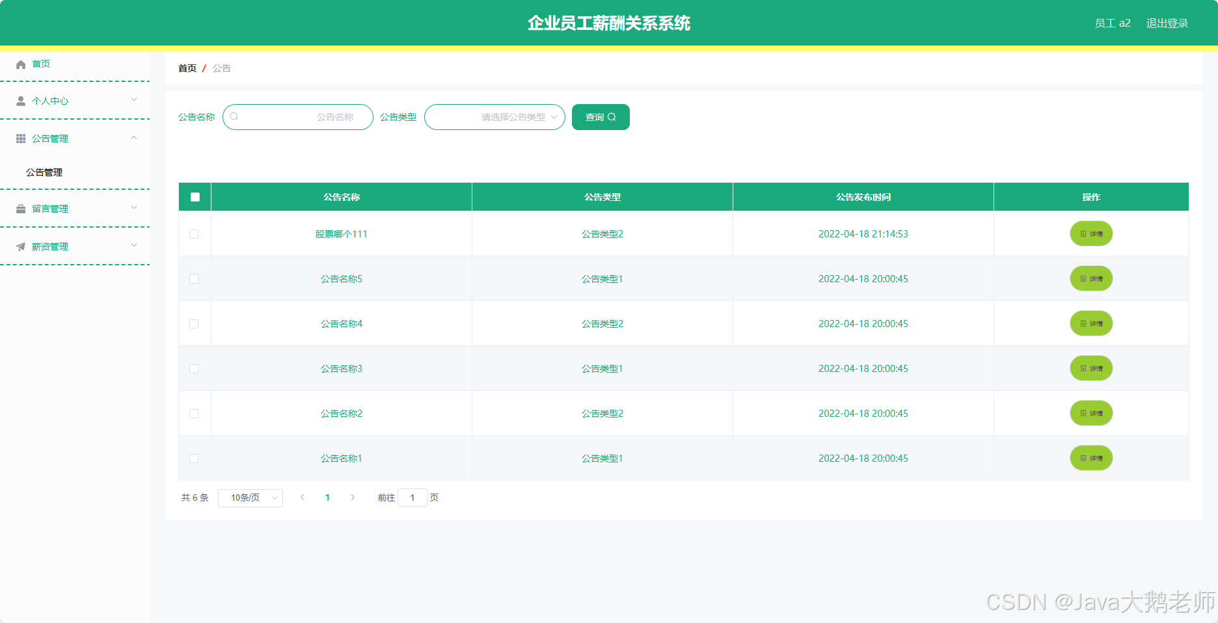This screenshot has height=623, width=1218.
Task: Open the 公告类型 select dropdown
Action: click(x=494, y=117)
